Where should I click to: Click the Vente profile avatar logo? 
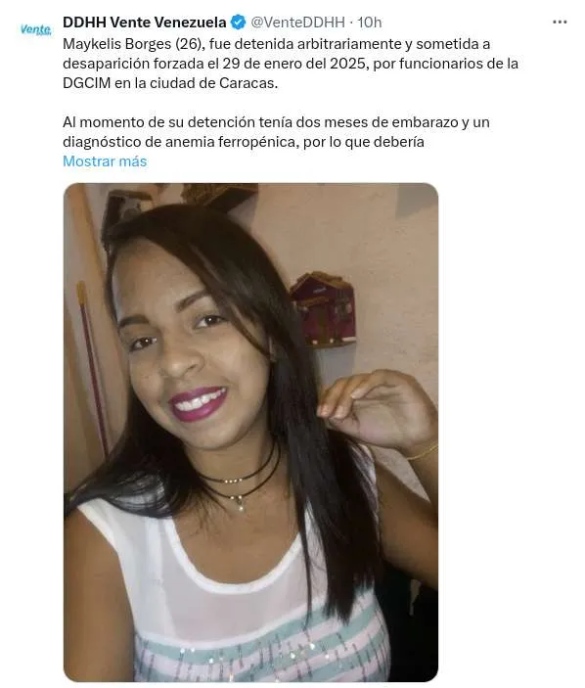(35, 29)
